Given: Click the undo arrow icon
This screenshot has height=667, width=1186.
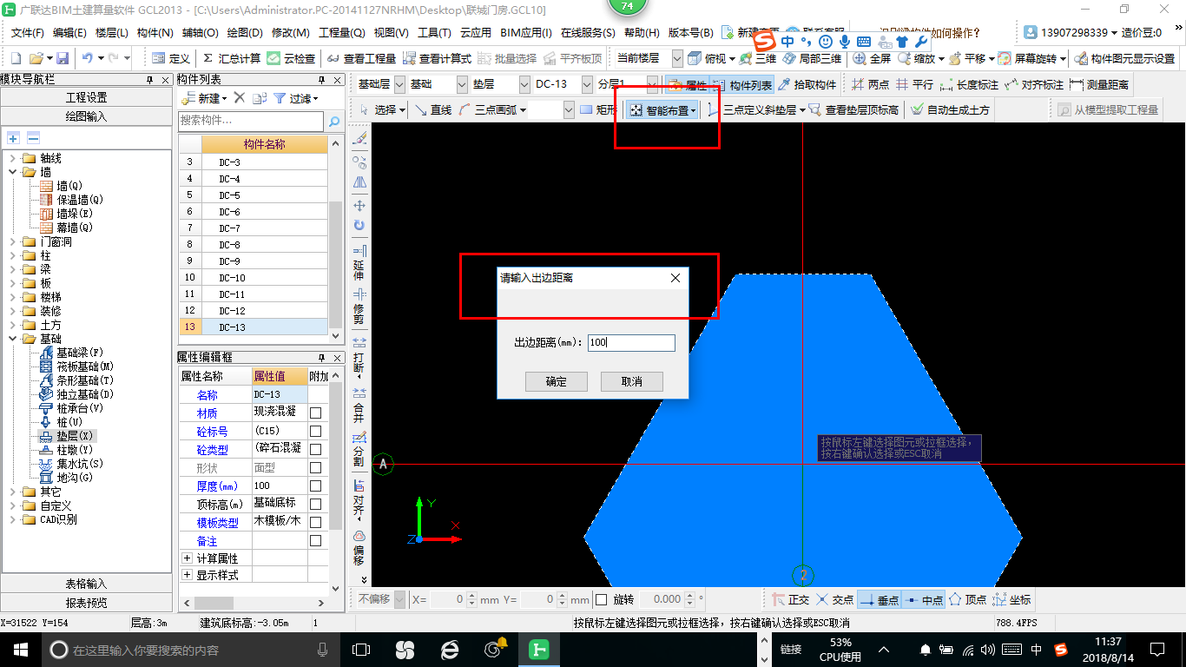Looking at the screenshot, I should click(88, 58).
